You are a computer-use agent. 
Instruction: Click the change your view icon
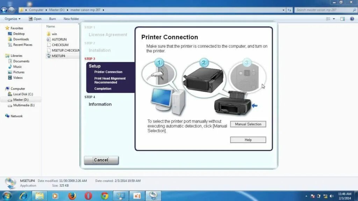coord(328,19)
